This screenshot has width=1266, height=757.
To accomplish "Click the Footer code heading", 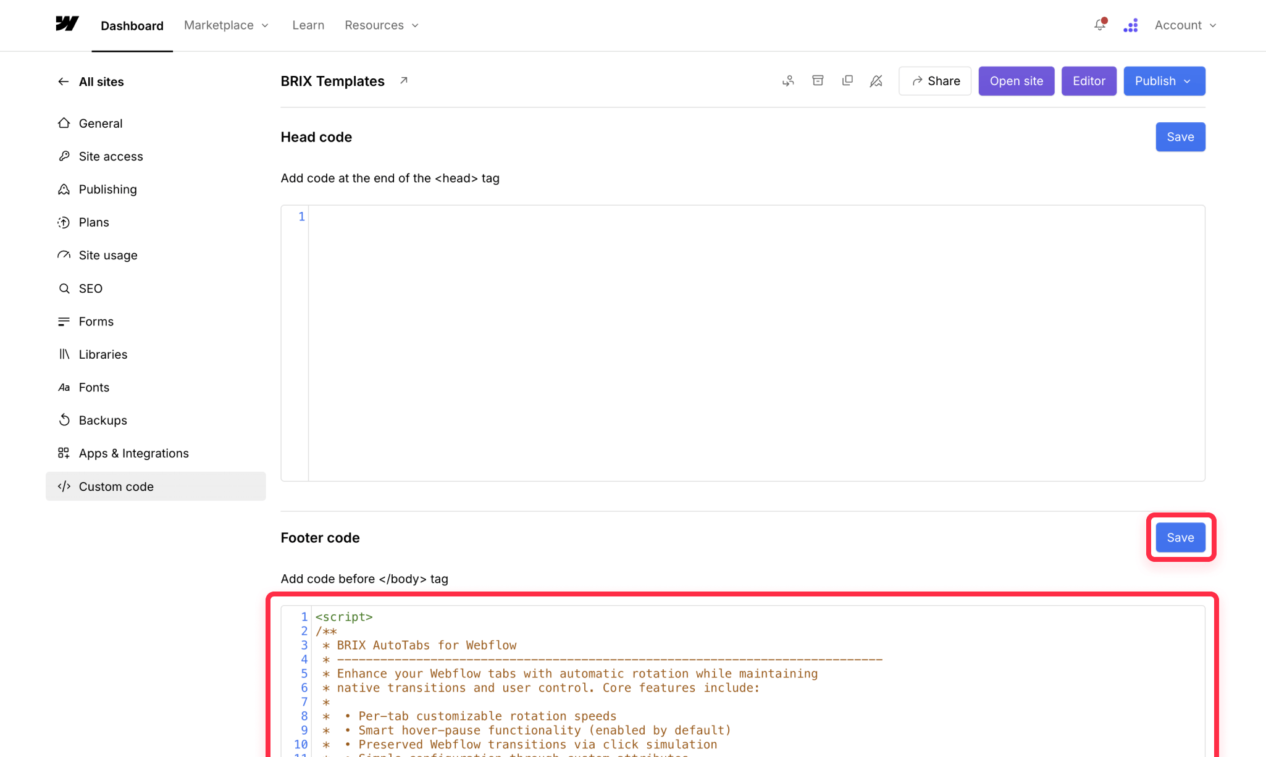I will (320, 538).
